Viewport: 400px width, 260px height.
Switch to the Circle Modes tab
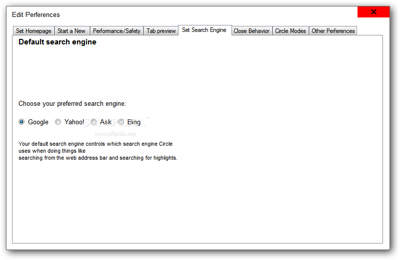point(290,31)
